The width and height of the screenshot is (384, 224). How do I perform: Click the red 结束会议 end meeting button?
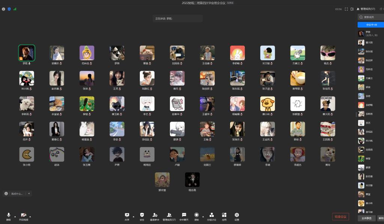(x=340, y=217)
